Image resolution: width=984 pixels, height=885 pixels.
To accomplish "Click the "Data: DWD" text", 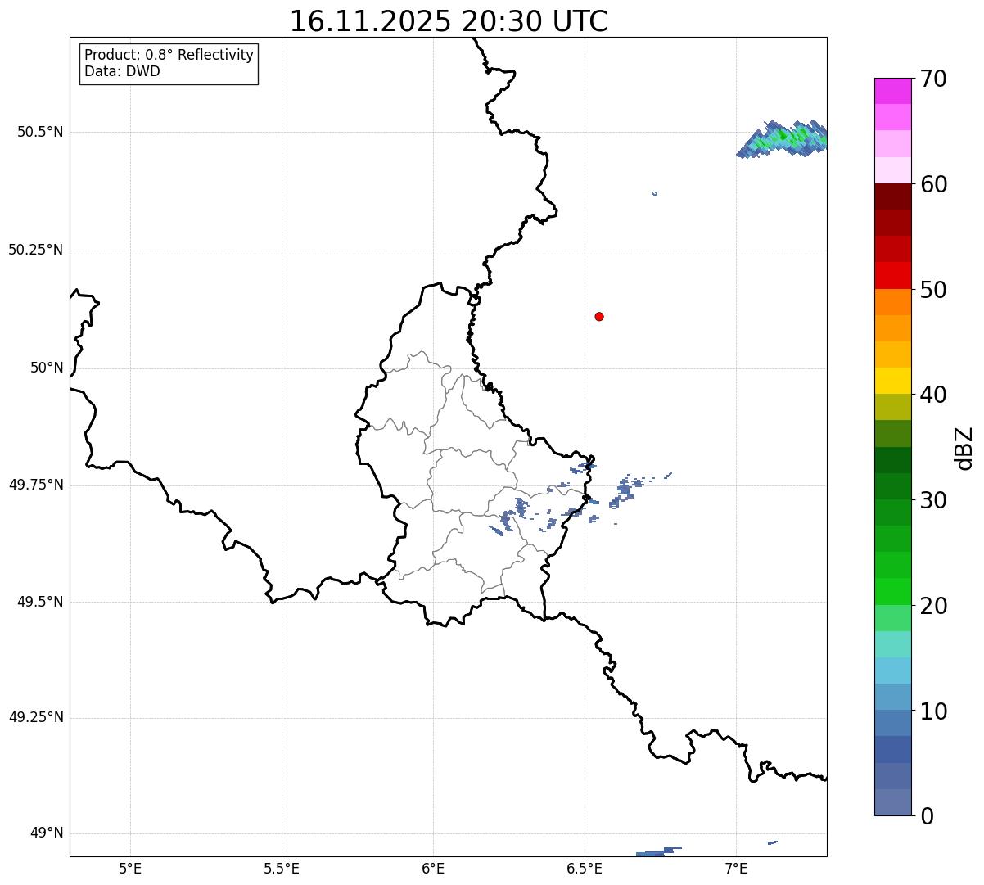I will pos(122,71).
